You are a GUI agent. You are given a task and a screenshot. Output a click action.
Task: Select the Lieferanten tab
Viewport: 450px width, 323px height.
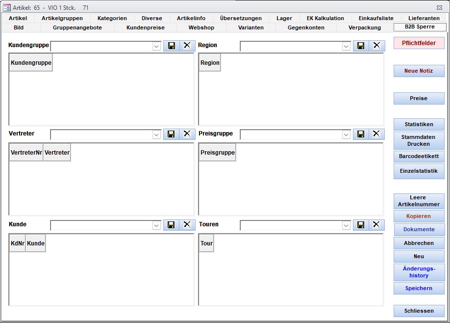click(423, 18)
